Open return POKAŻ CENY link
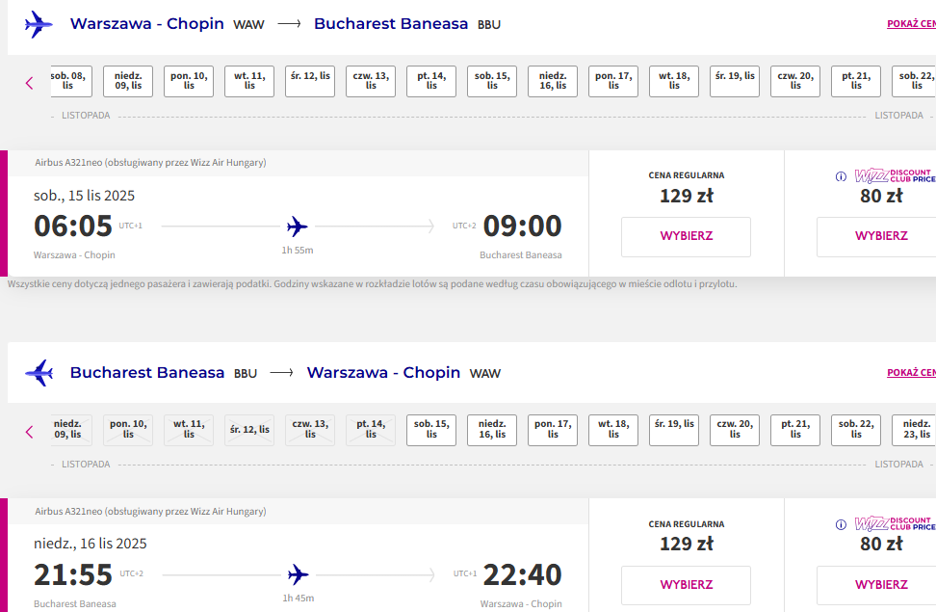This screenshot has width=936, height=612. tap(911, 372)
